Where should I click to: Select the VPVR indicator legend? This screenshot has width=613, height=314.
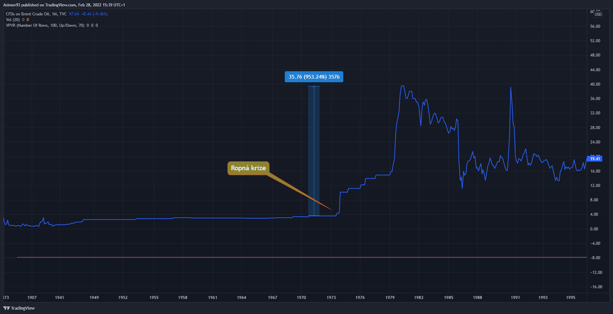[45, 25]
